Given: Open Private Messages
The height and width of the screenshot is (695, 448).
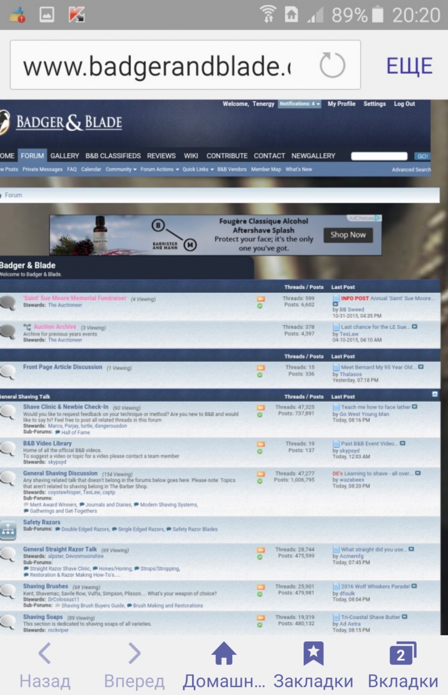Looking at the screenshot, I should coord(42,169).
